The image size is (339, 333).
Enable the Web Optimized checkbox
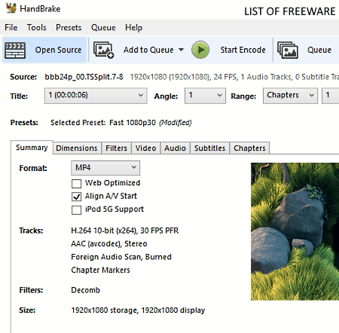[76, 184]
